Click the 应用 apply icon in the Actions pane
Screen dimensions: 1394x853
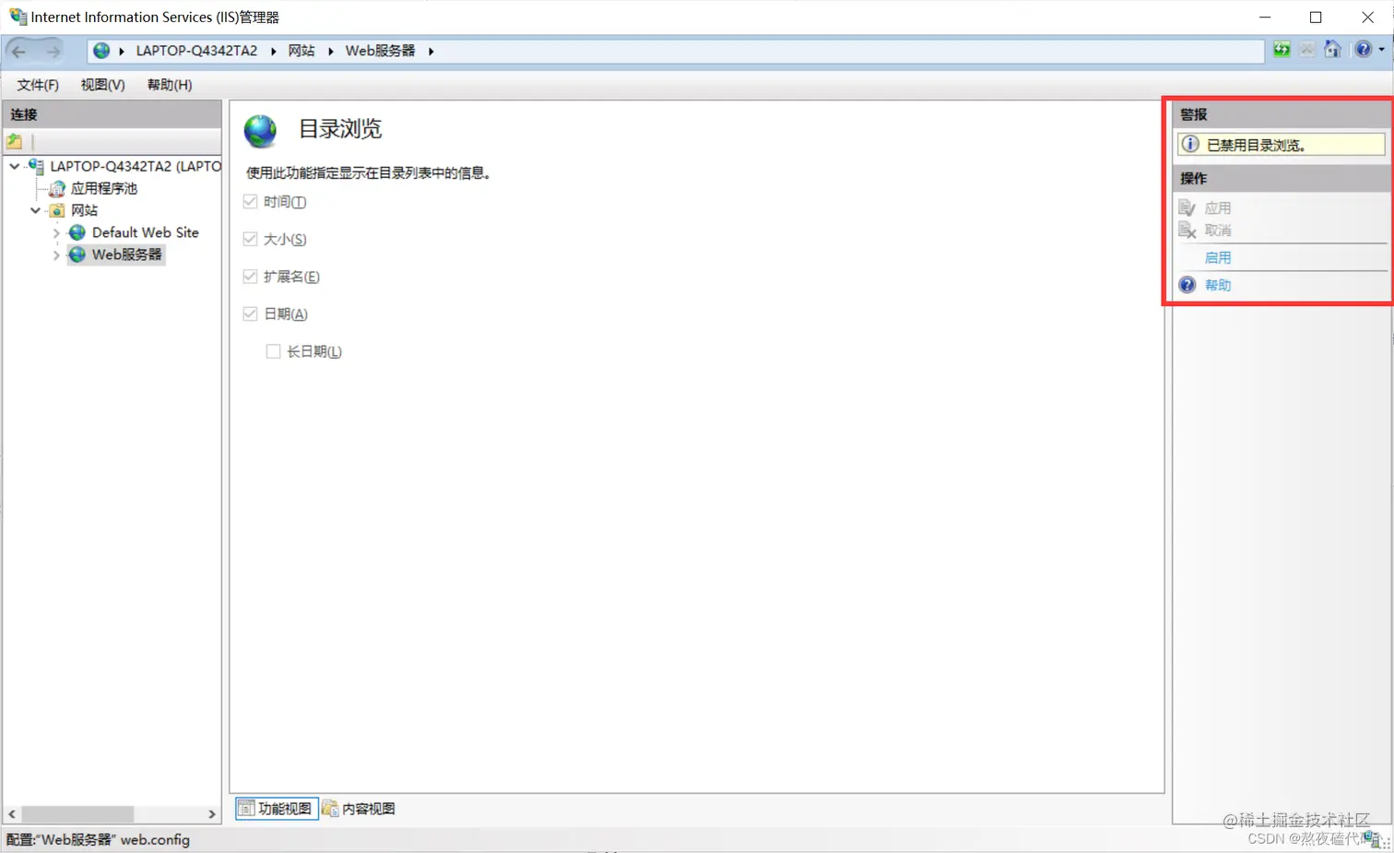1187,207
